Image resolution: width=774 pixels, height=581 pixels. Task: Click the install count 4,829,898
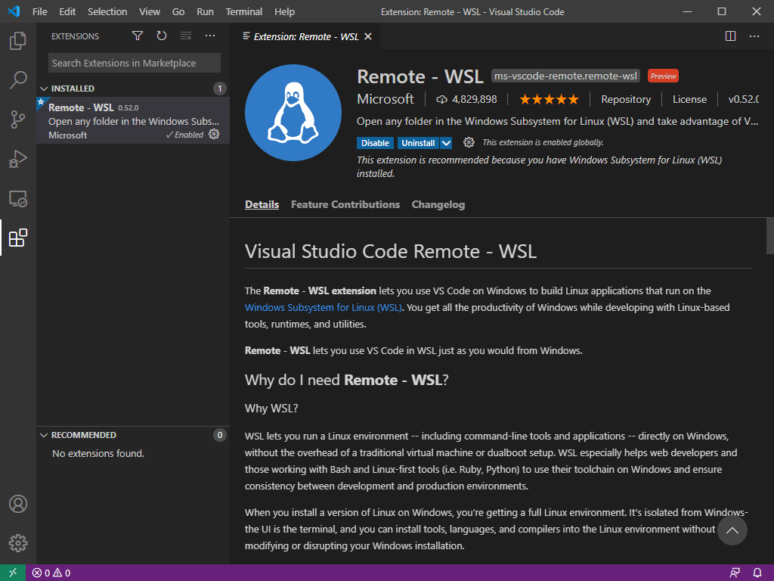tap(466, 99)
